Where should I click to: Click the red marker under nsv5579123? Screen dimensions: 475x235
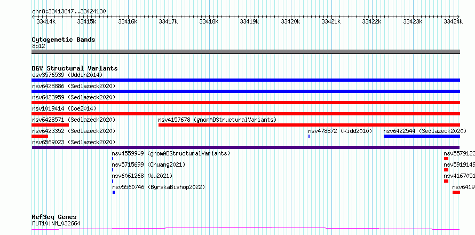click(x=446, y=159)
